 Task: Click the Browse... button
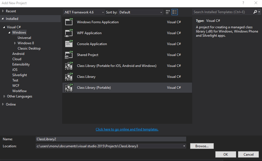[202, 146]
